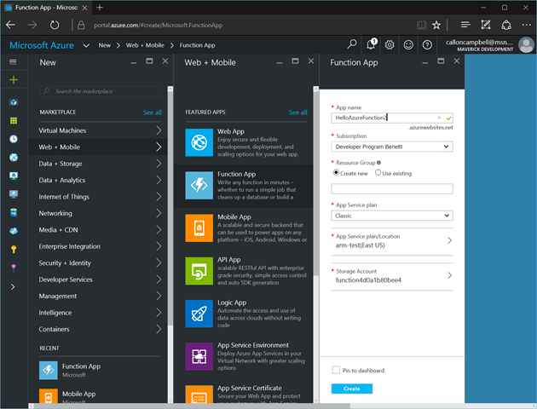This screenshot has height=409, width=537.
Task: Select the Media + CDN marketplace item
Action: point(98,230)
